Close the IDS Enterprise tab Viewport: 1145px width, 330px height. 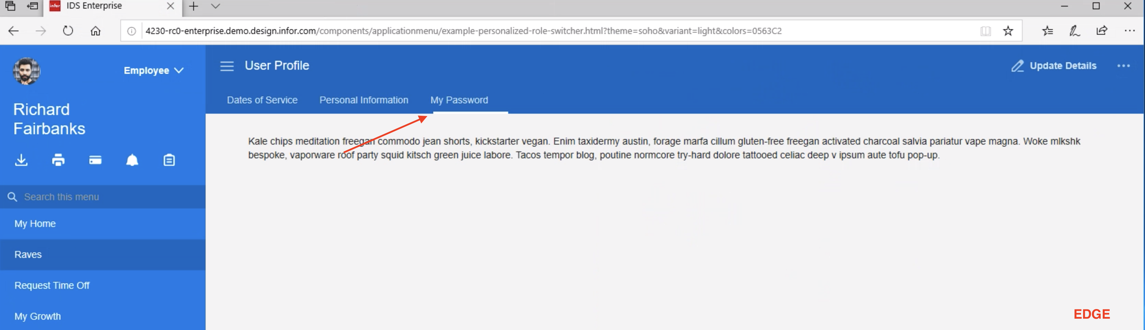[170, 6]
